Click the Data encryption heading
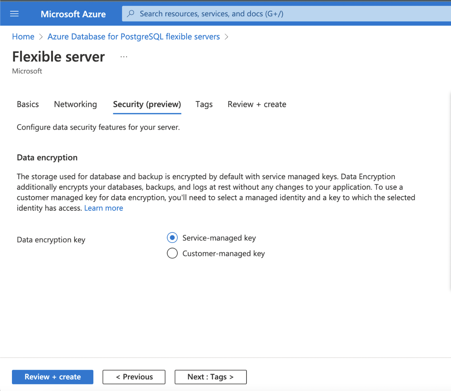 [47, 157]
